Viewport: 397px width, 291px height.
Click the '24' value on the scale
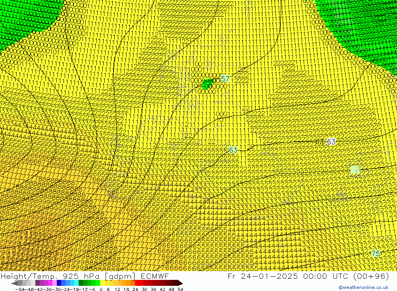[x=135, y=289]
